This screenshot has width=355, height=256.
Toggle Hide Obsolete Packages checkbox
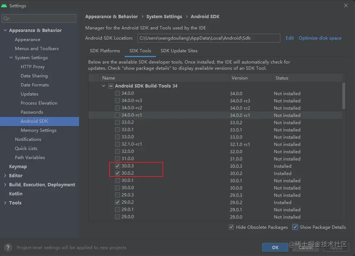231,227
